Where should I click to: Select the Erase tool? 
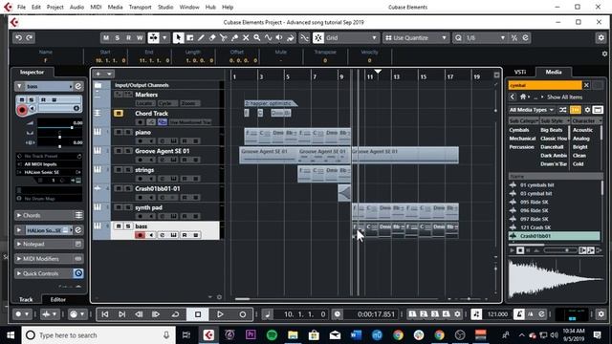click(212, 38)
